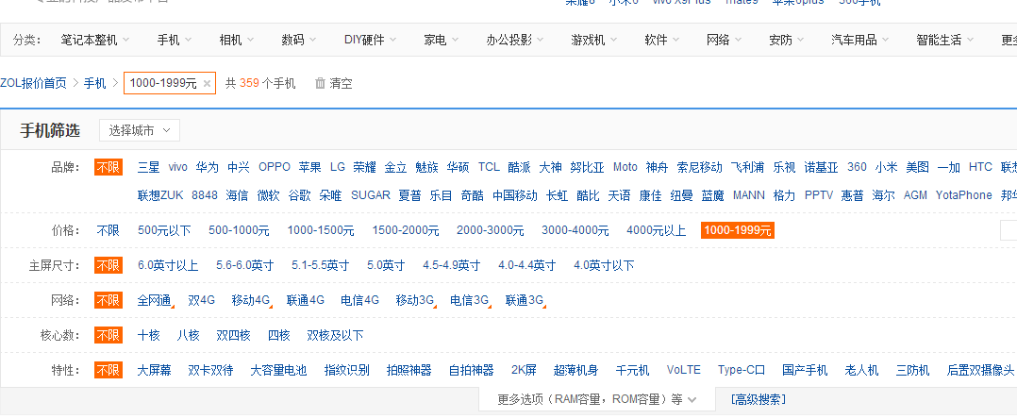Expand the 数码 category menu

click(299, 41)
